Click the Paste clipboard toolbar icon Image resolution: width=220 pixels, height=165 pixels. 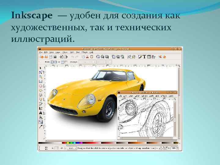(92, 57)
